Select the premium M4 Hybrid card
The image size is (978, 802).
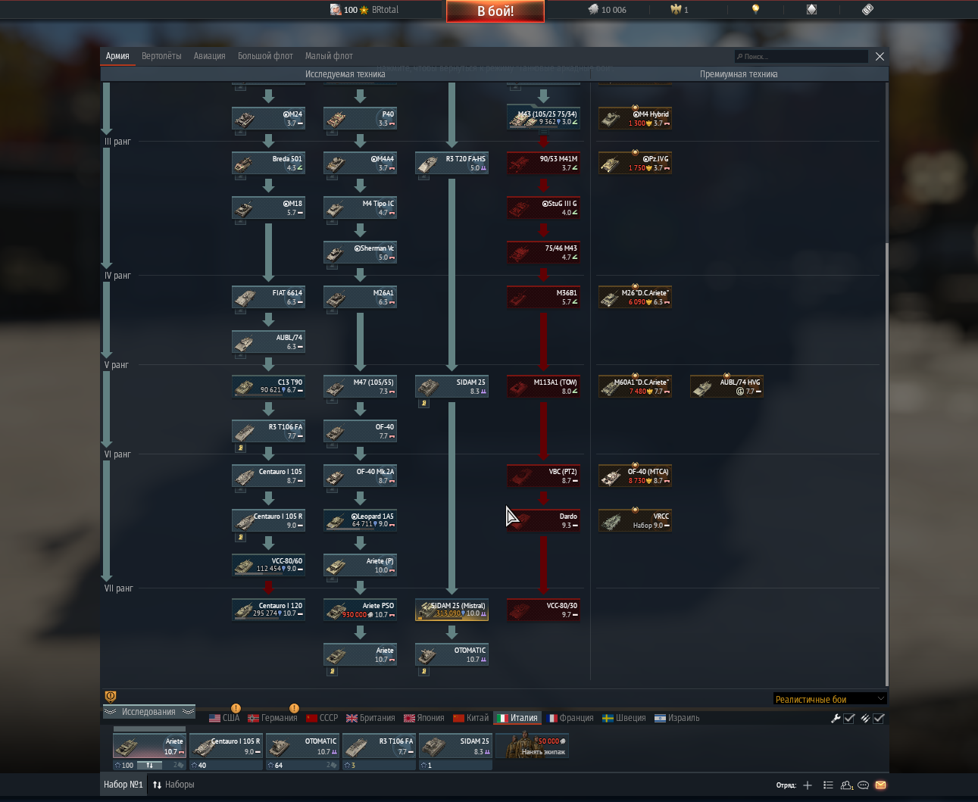635,118
